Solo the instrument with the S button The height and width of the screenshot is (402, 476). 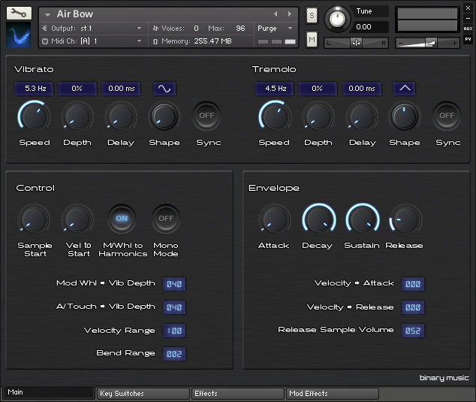[x=312, y=15]
